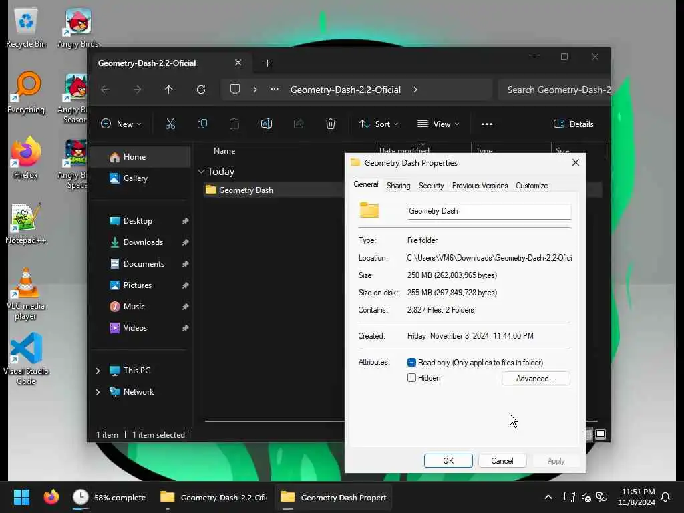This screenshot has width=684, height=513.
Task: Show hidden system tray icons chevron
Action: (548, 497)
